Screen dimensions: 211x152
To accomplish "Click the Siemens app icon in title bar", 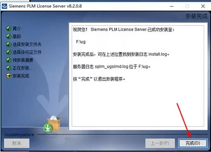I will point(4,6).
